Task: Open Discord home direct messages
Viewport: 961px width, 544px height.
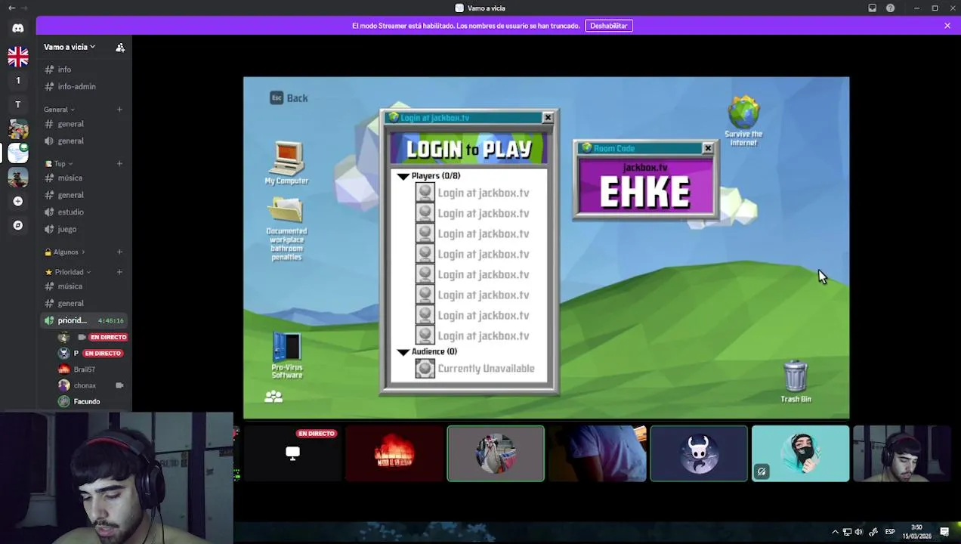Action: (x=18, y=28)
